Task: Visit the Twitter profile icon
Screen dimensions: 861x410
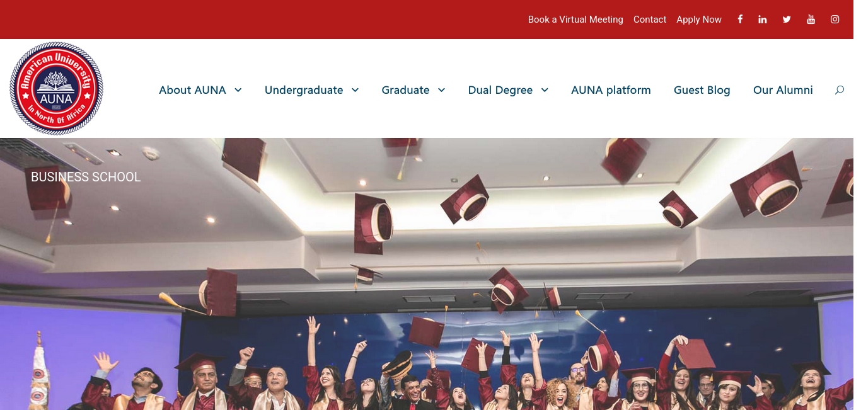Action: (787, 20)
